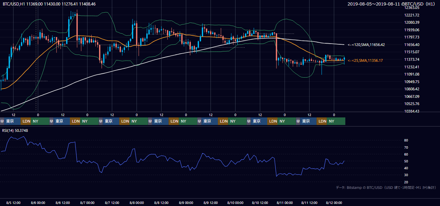This screenshot has height=206, width=440.
Task: Select the 8/9 00:00 time label
Action: [186, 203]
